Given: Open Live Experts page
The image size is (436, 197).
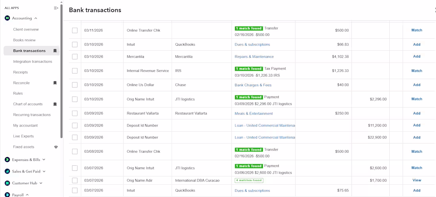Looking at the screenshot, I should pyautogui.click(x=23, y=136).
